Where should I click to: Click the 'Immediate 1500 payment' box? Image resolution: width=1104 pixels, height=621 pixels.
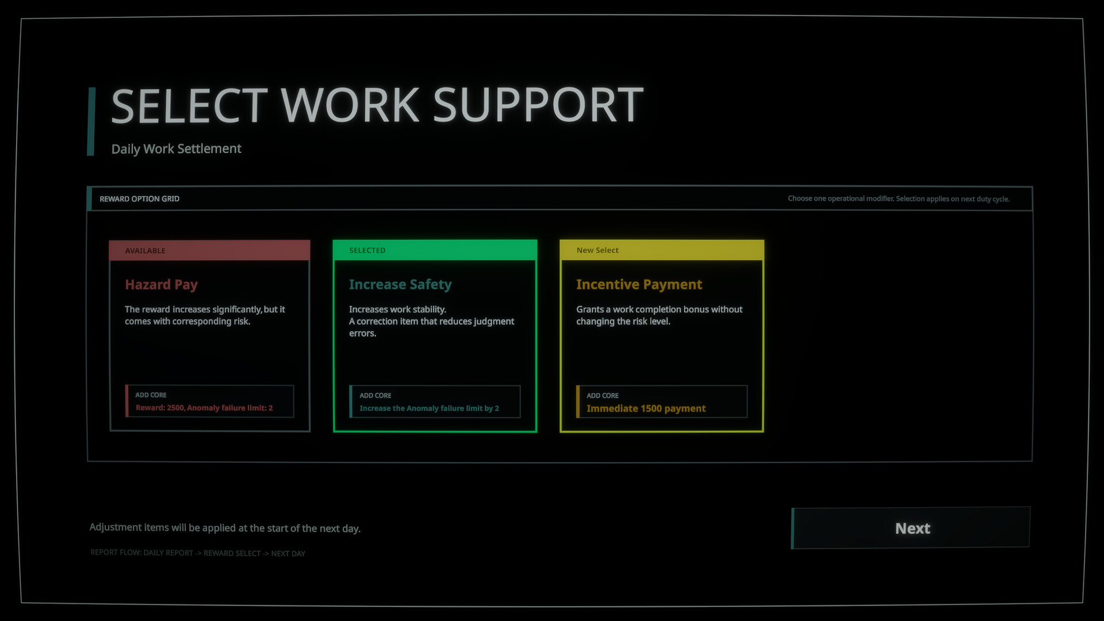pos(662,402)
